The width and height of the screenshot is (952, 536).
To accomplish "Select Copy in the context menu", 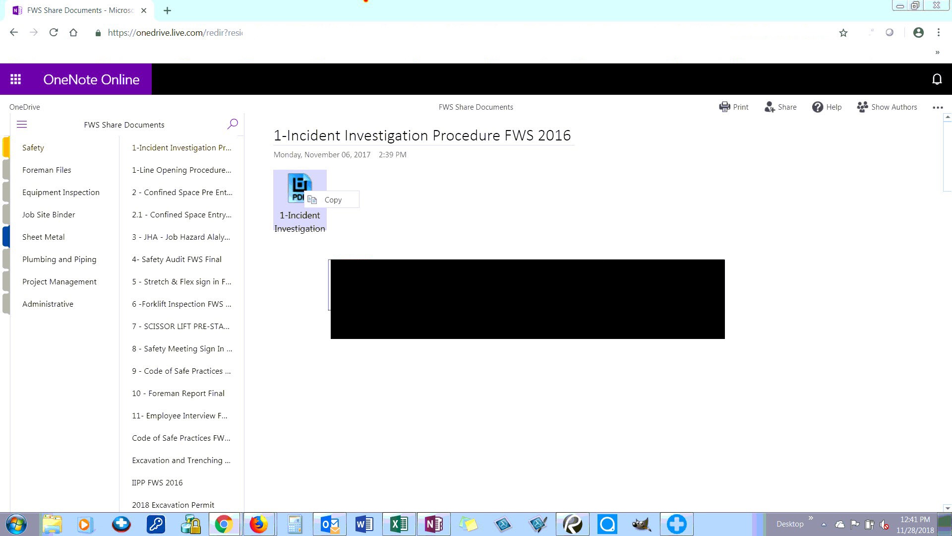I will (332, 200).
